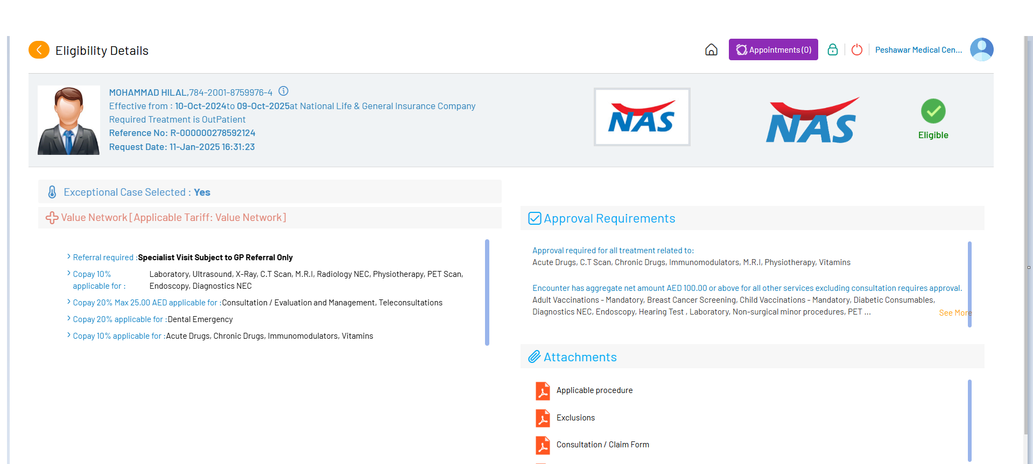
Task: Click the Exceptional Case Selected : Yes text
Action: click(137, 192)
